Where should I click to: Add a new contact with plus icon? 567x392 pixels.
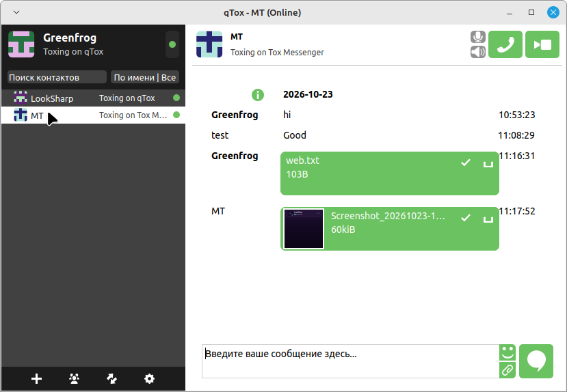point(36,378)
